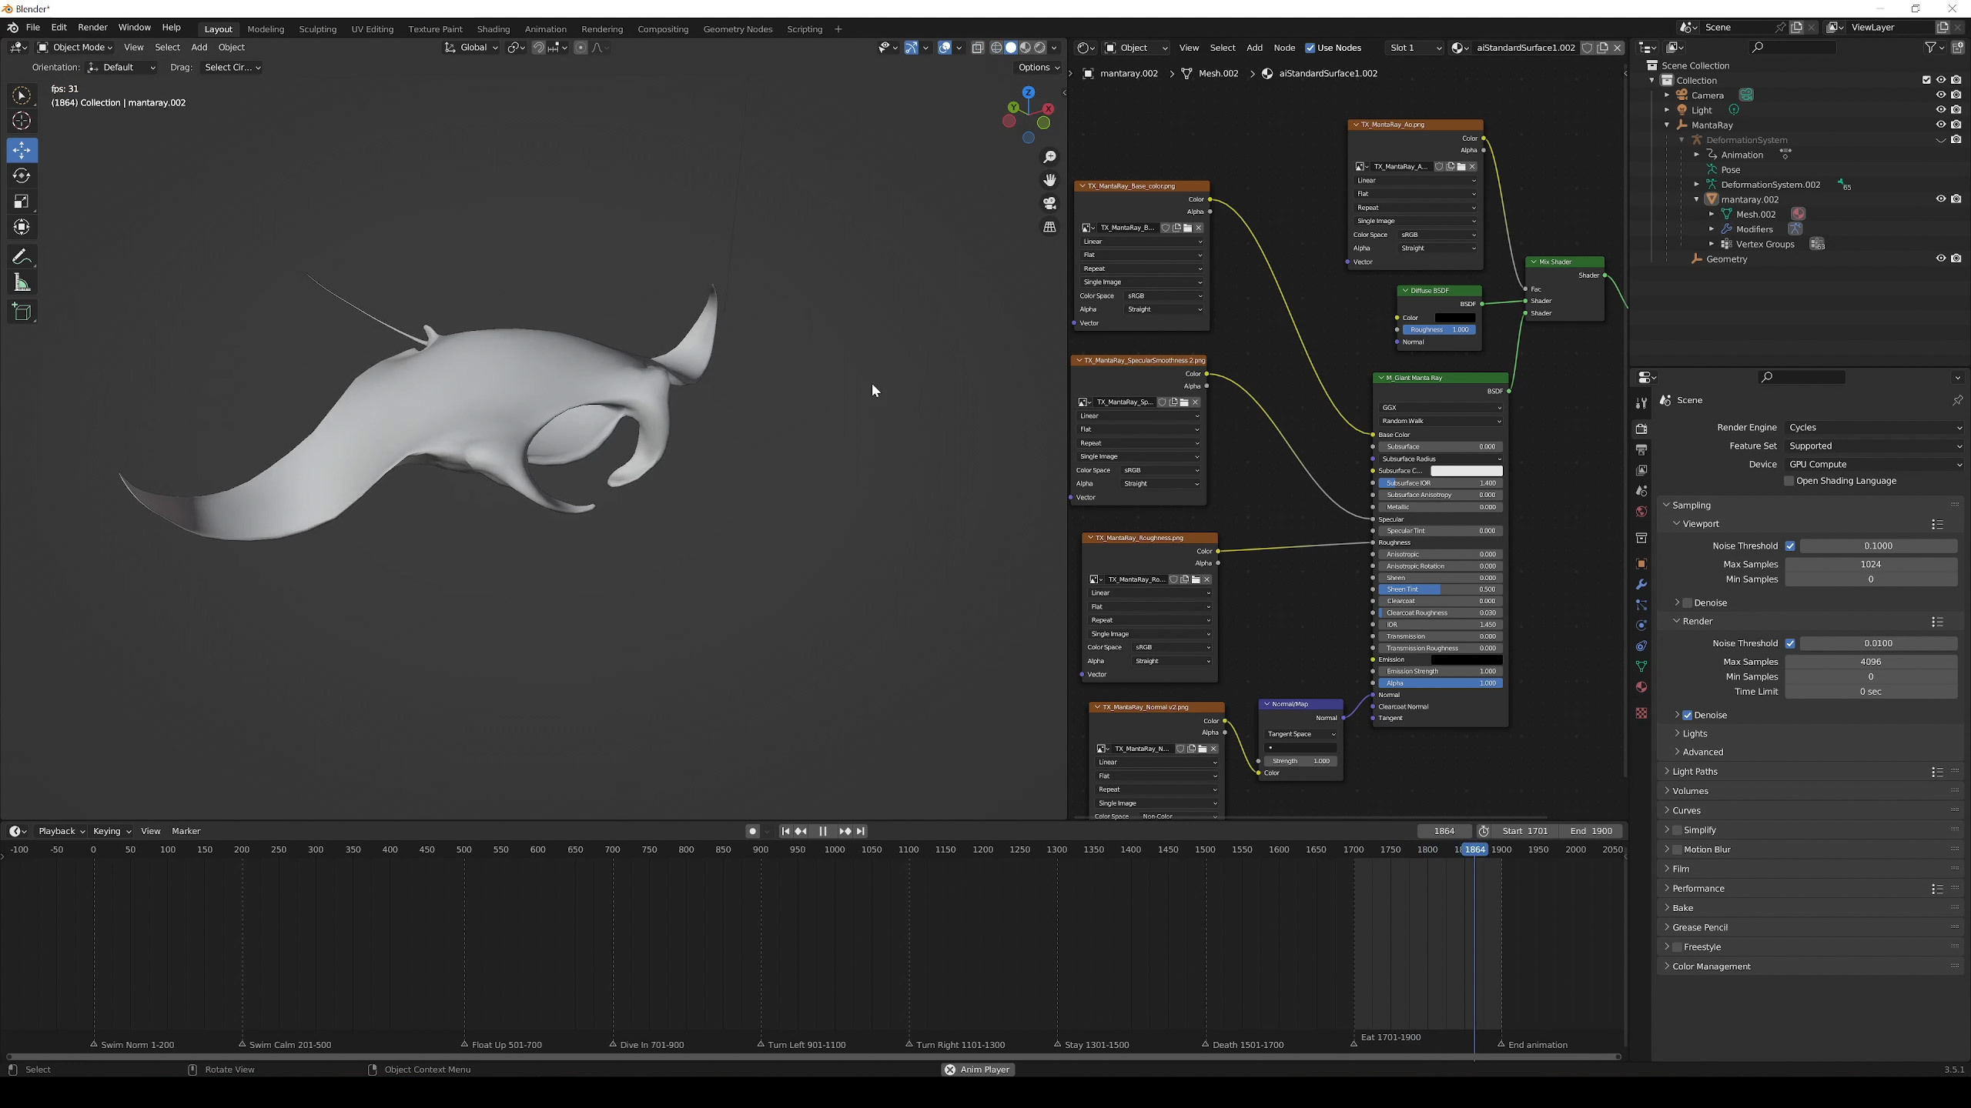Screen dimensions: 1971x1108
Task: Hide the Camera object with eye icon
Action: [1940, 95]
